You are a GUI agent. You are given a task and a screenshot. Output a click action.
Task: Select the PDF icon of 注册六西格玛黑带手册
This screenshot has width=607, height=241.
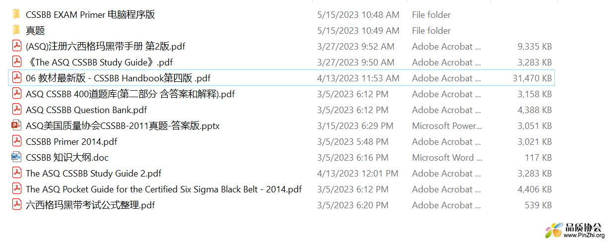[x=16, y=46]
